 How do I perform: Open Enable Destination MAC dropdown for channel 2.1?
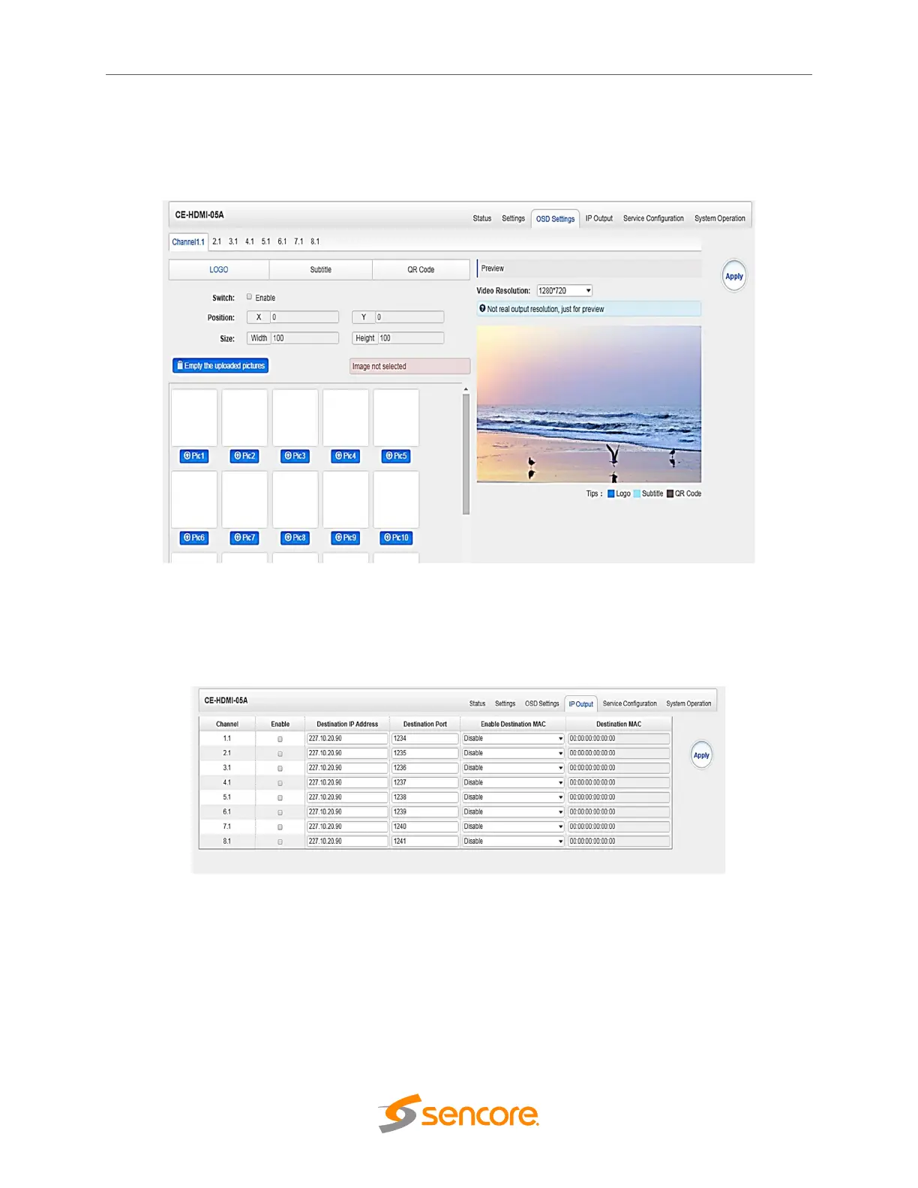513,753
